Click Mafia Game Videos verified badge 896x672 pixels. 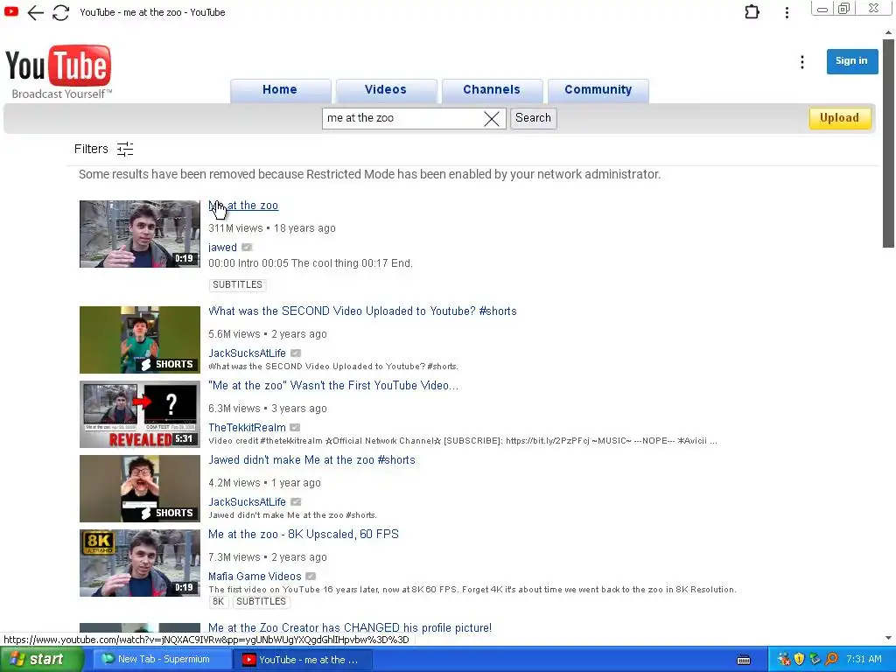click(x=311, y=576)
